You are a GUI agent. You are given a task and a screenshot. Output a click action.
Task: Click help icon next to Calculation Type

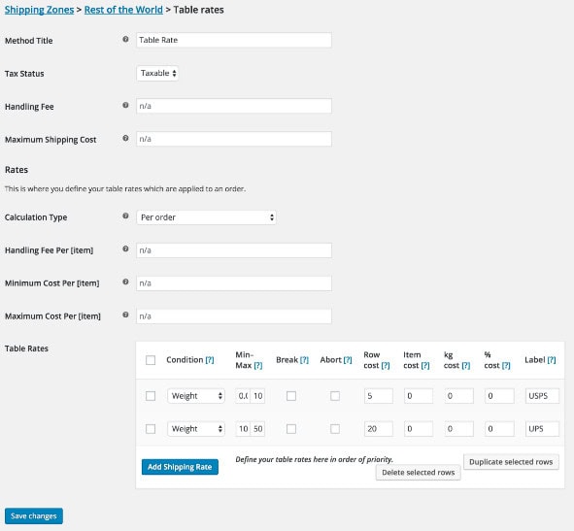(x=125, y=216)
